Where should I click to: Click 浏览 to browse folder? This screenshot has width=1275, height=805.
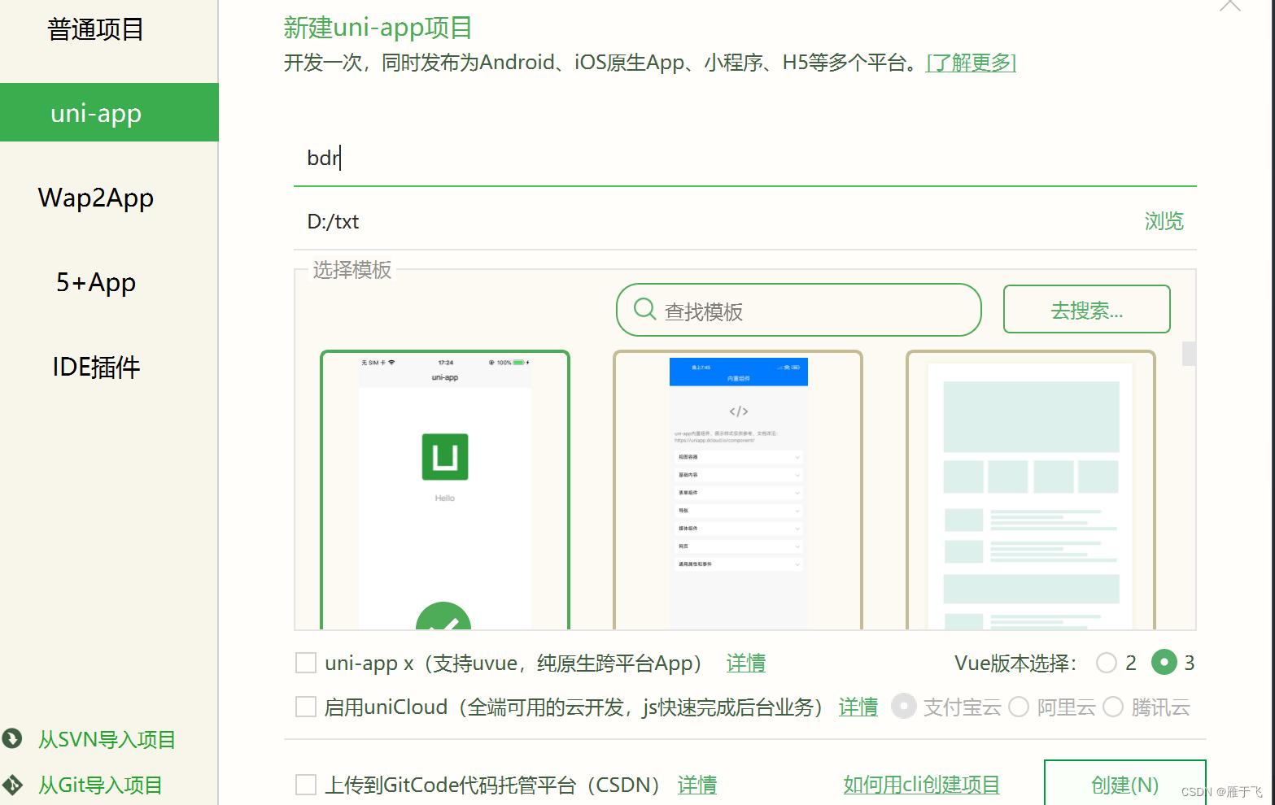[1164, 221]
